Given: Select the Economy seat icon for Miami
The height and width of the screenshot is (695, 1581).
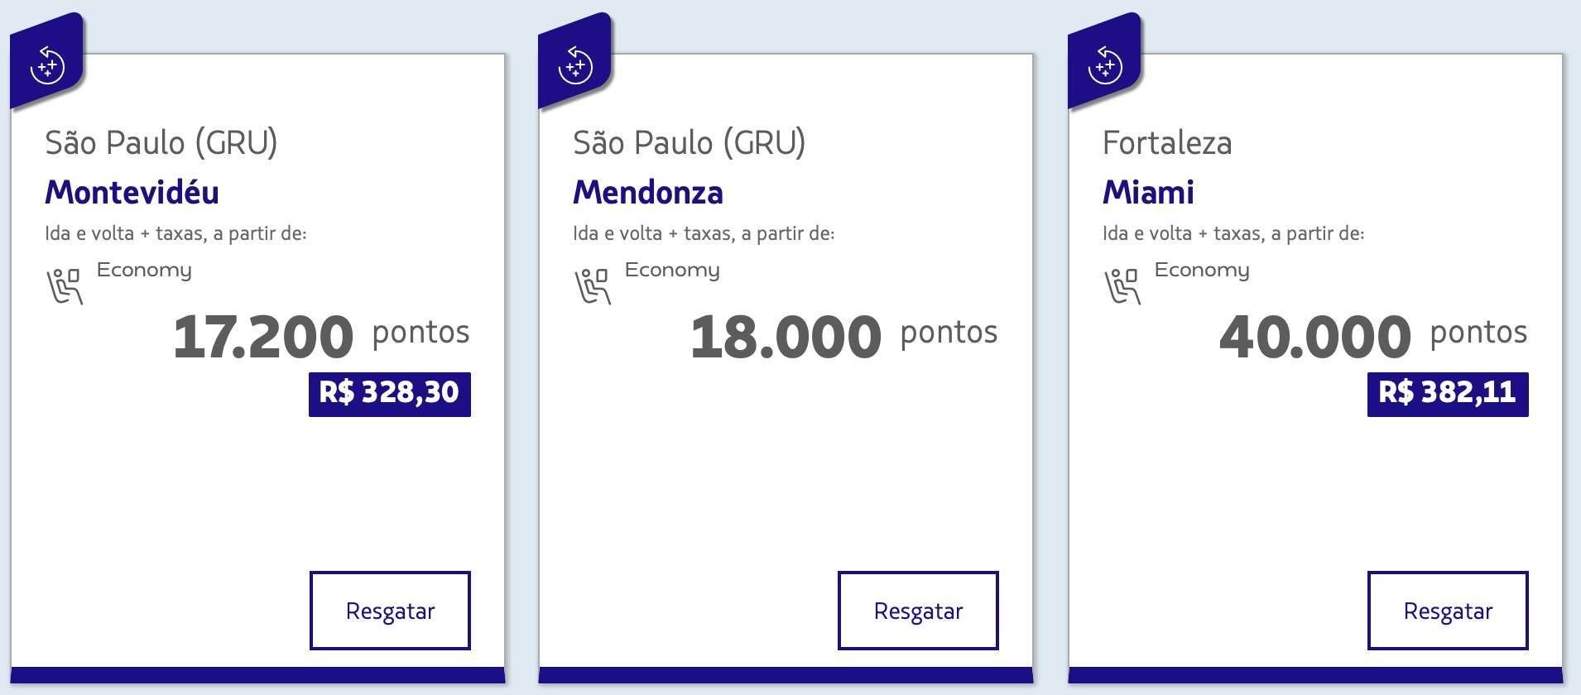Looking at the screenshot, I should click(x=1122, y=286).
